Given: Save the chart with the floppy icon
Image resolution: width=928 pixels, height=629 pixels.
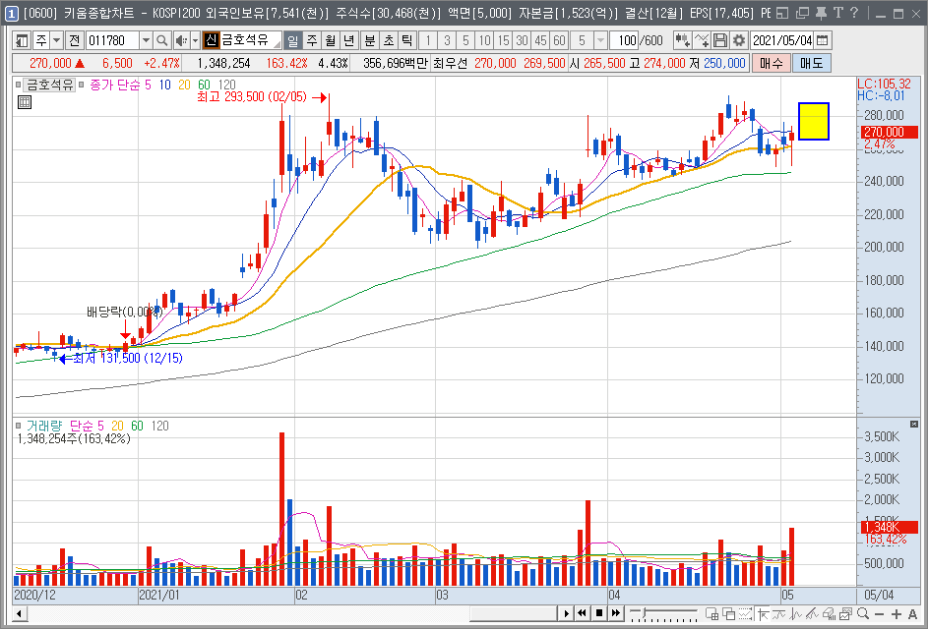Looking at the screenshot, I should click(719, 41).
